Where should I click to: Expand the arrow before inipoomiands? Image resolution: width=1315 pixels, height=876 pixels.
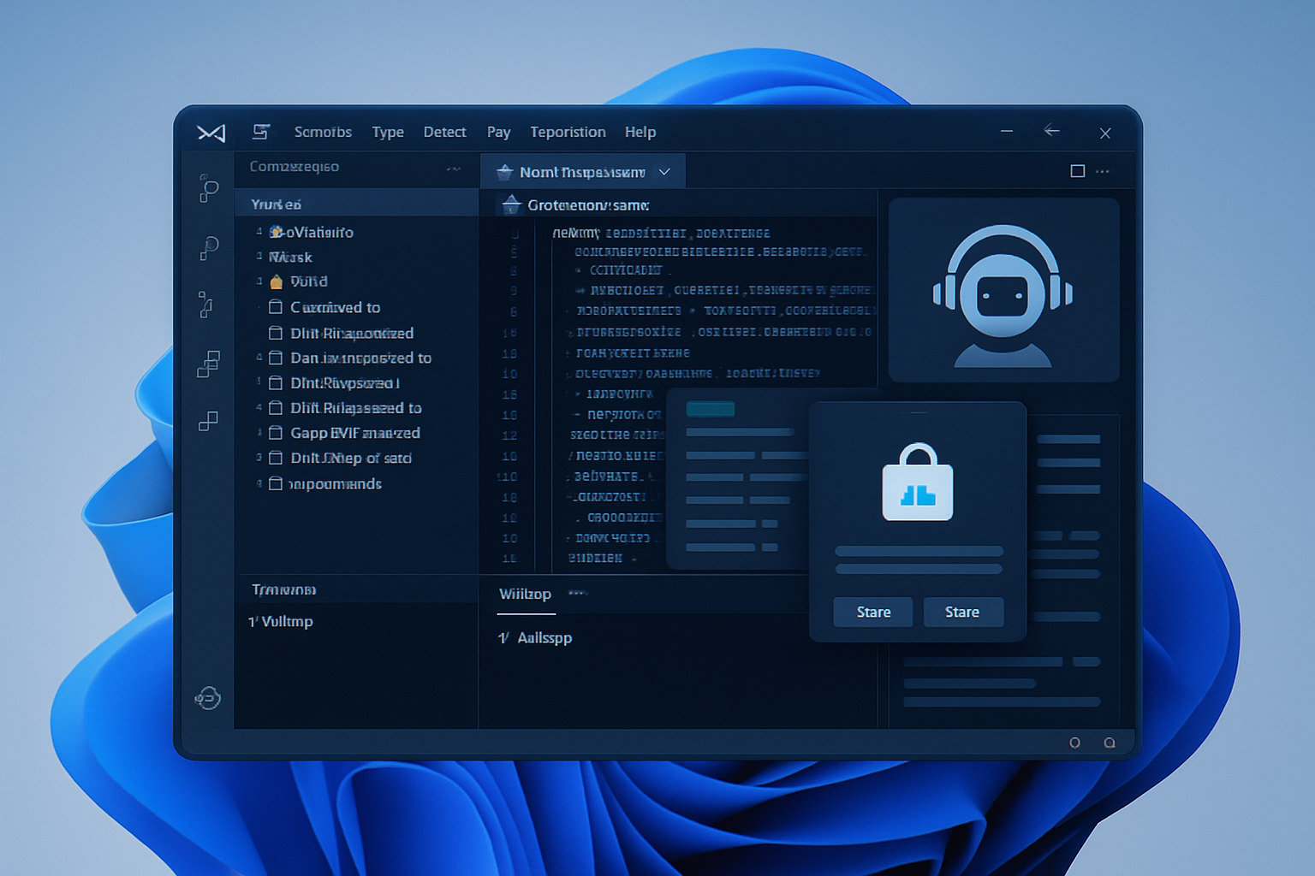(x=259, y=483)
